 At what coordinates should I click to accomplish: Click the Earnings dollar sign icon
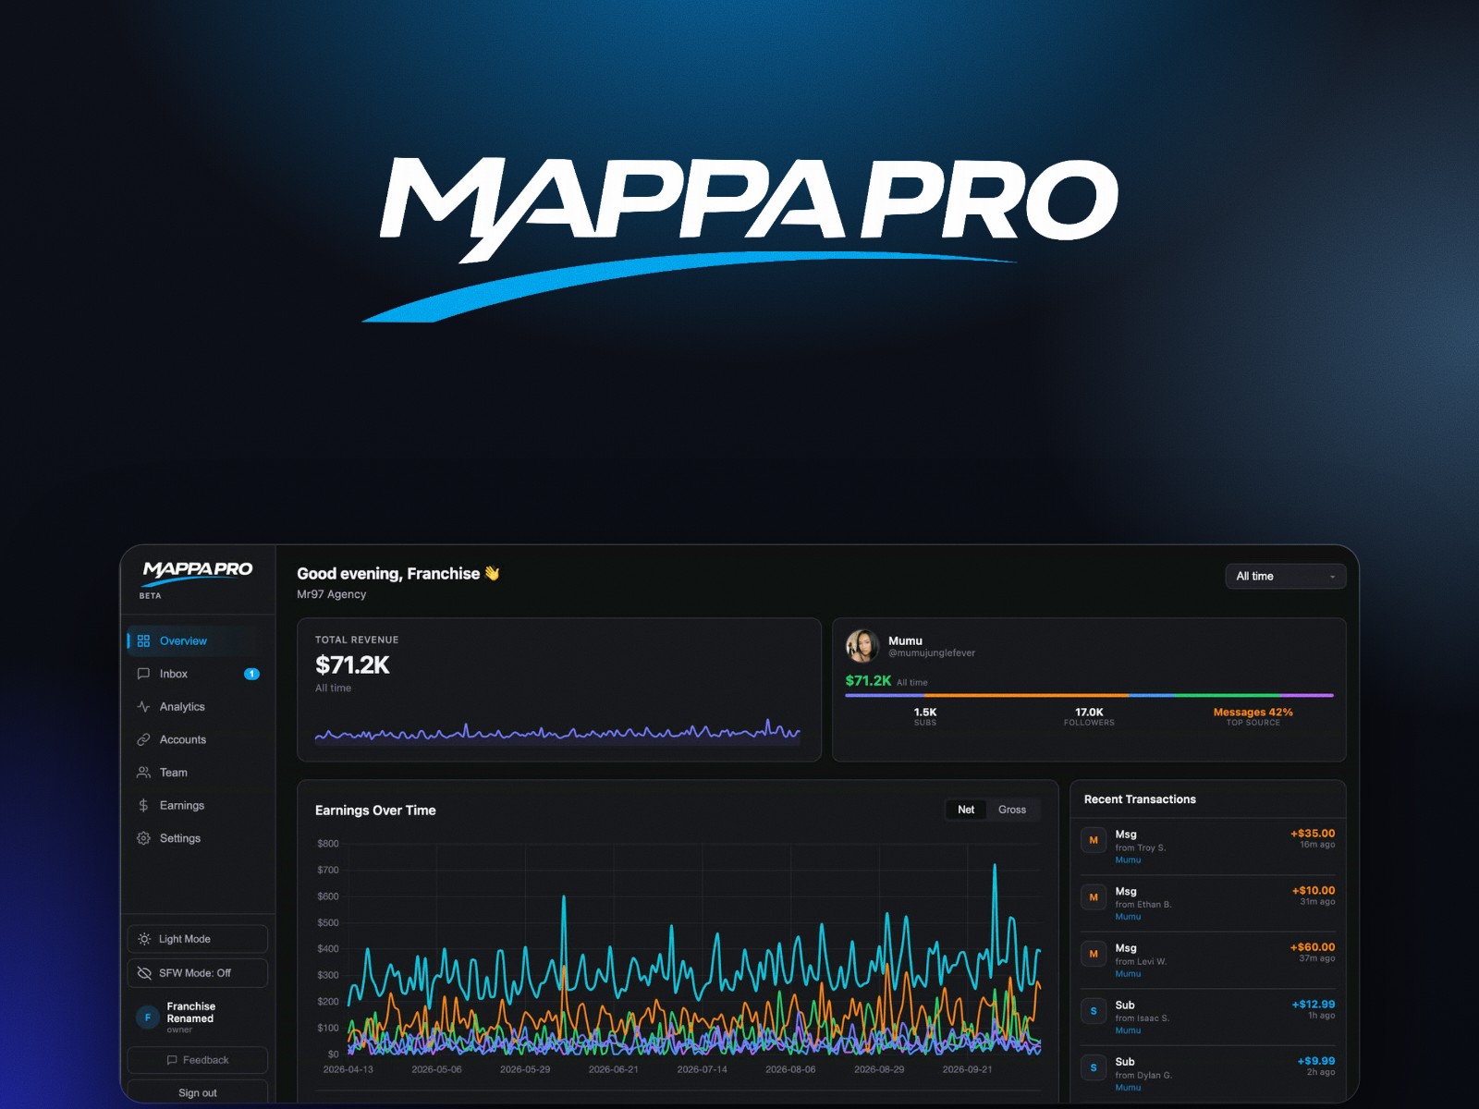coord(143,805)
